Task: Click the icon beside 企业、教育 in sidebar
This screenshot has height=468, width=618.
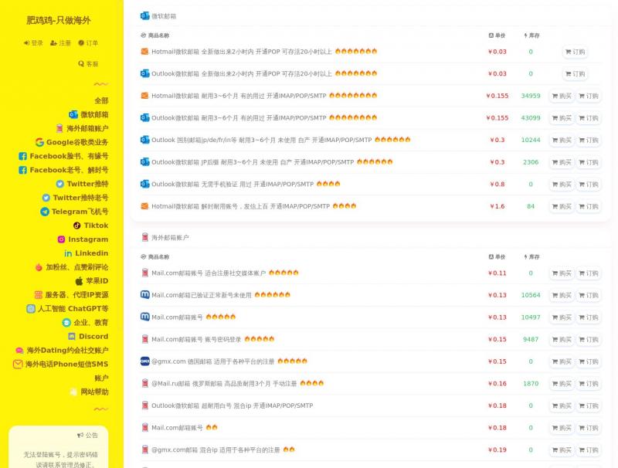Action: coord(66,323)
